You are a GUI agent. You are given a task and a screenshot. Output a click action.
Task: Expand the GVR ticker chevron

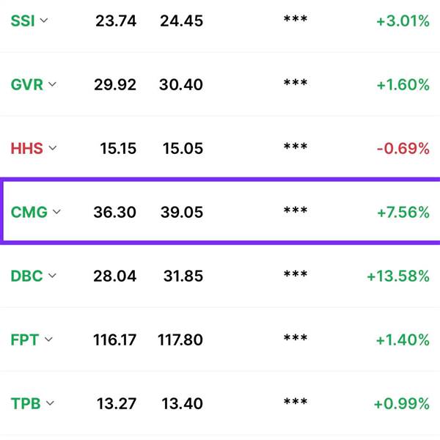pyautogui.click(x=52, y=84)
